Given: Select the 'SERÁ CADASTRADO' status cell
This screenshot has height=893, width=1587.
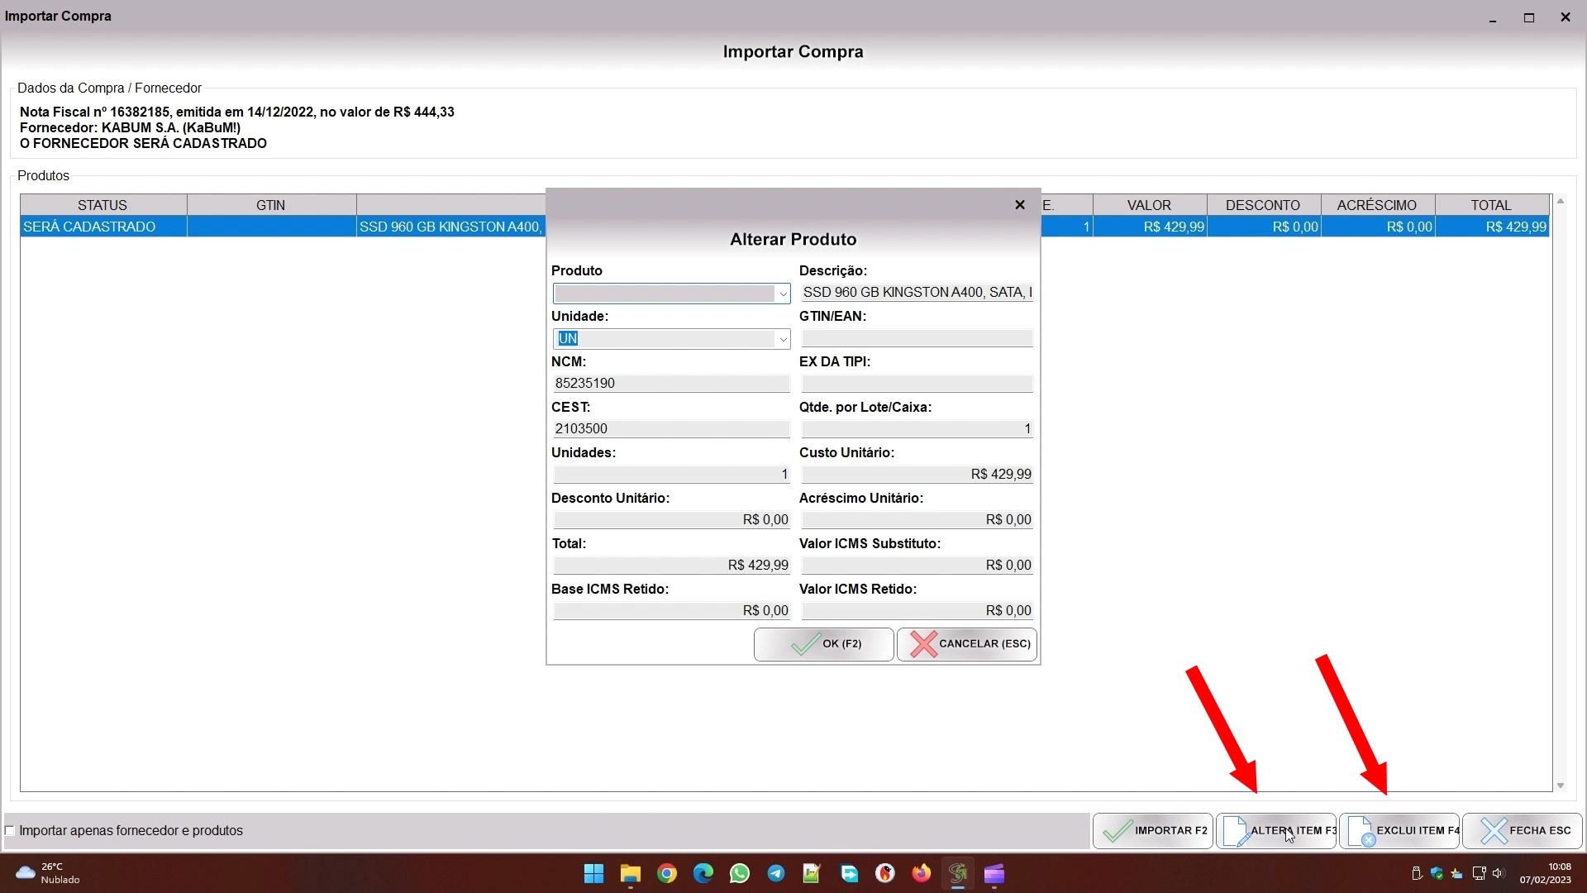Looking at the screenshot, I should click(103, 227).
